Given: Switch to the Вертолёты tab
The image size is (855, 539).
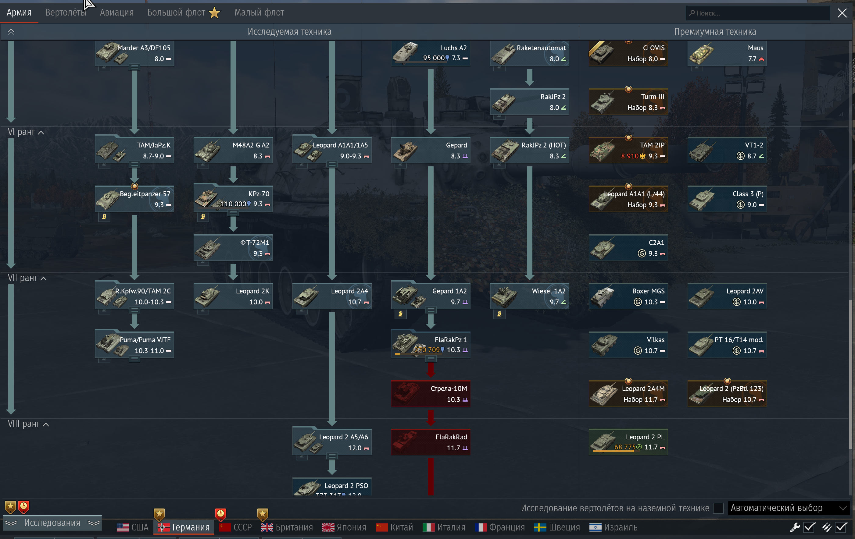Looking at the screenshot, I should (x=66, y=12).
